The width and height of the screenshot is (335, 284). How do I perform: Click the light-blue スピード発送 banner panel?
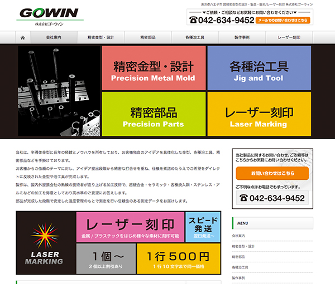[203, 227]
